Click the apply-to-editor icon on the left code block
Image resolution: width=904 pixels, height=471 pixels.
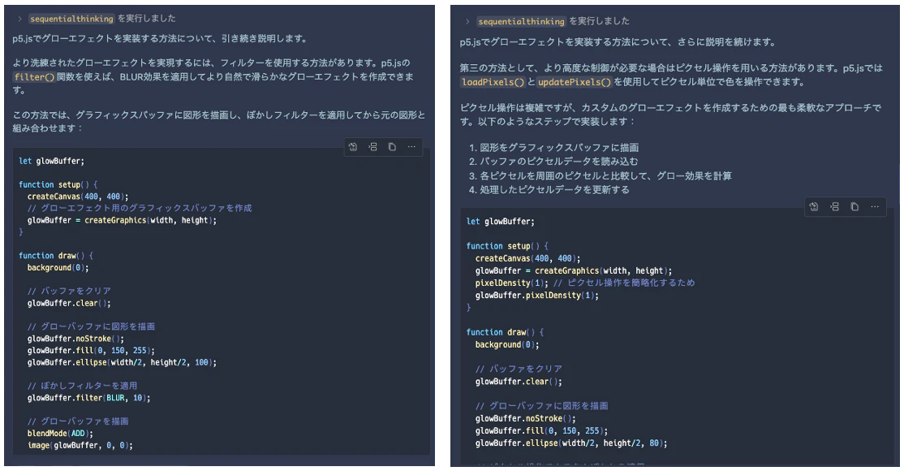(x=353, y=147)
